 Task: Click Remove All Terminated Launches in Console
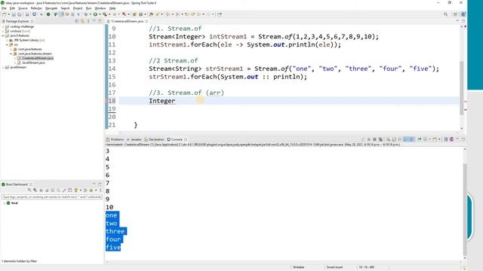380,139
